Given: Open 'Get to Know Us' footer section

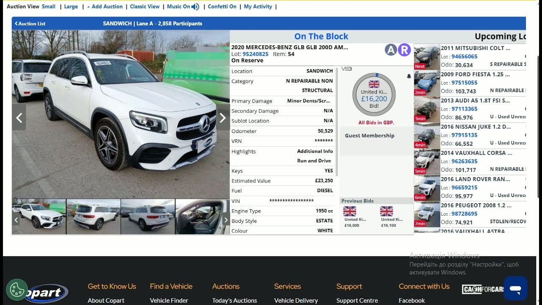Looking at the screenshot, I should [112, 286].
